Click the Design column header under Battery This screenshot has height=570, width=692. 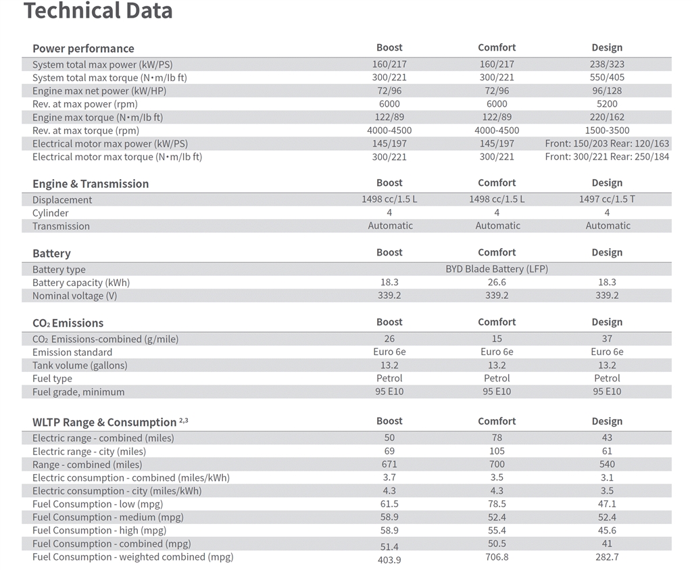(x=607, y=253)
